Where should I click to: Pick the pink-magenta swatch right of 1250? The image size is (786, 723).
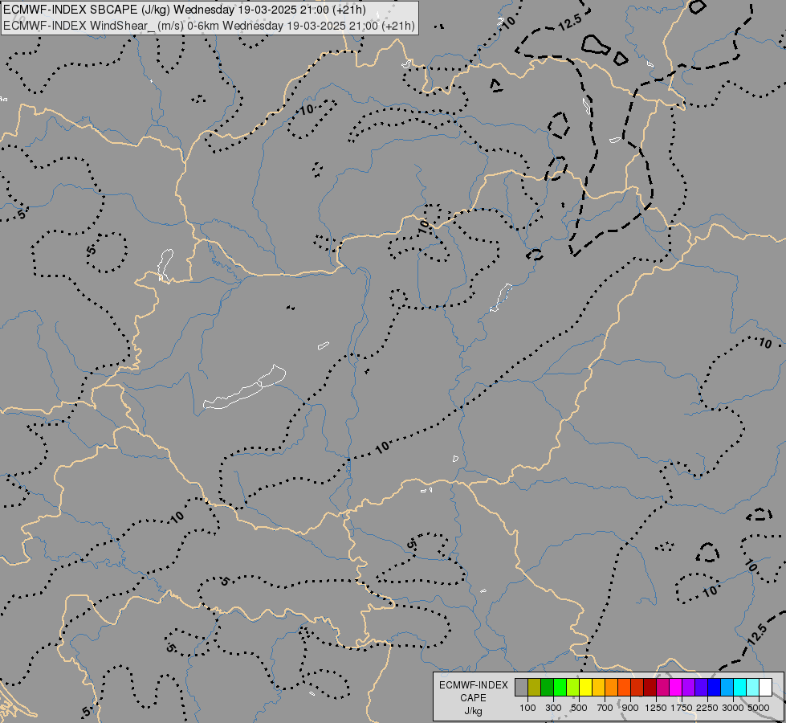point(662,687)
